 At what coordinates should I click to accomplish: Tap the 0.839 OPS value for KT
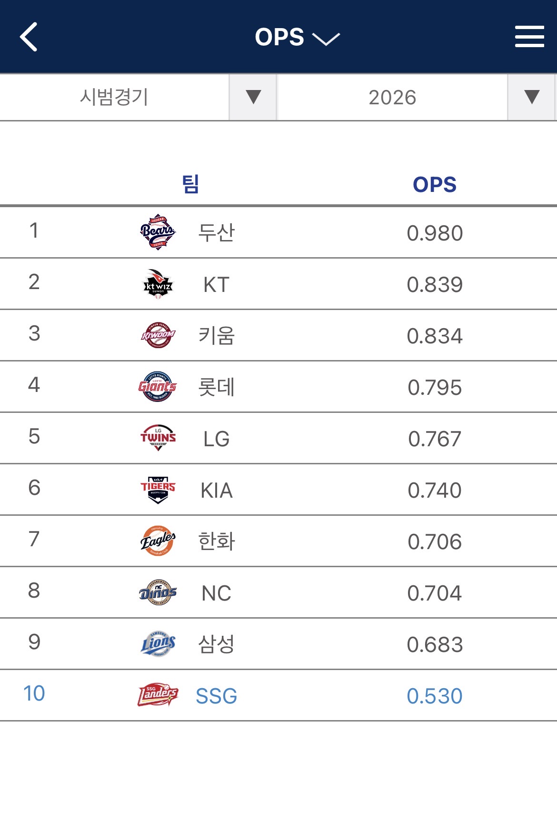[434, 285]
